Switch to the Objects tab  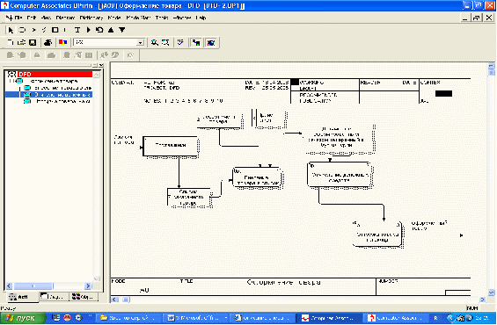(84, 297)
